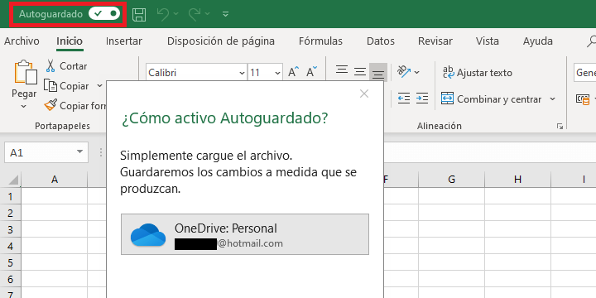Close the Autoguardado popup with X

(364, 94)
